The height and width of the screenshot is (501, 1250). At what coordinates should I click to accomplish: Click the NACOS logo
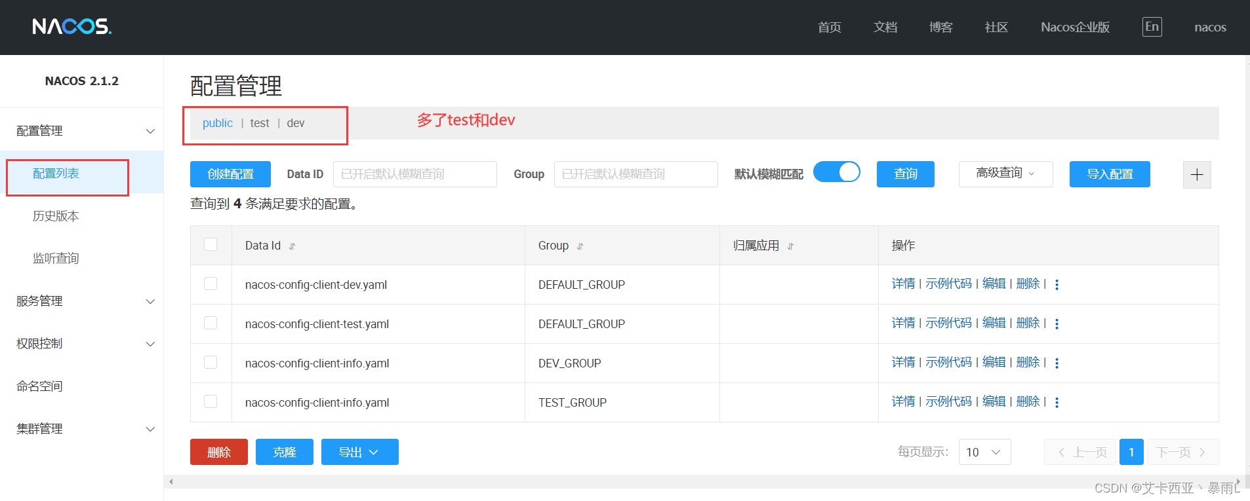tap(72, 26)
